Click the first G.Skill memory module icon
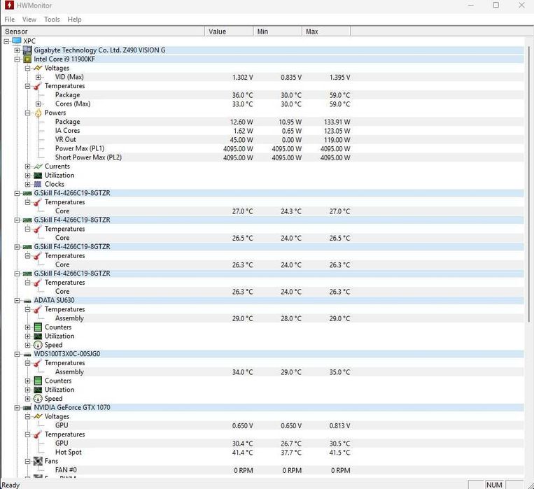Viewport: 534px width, 489px height. 27,193
